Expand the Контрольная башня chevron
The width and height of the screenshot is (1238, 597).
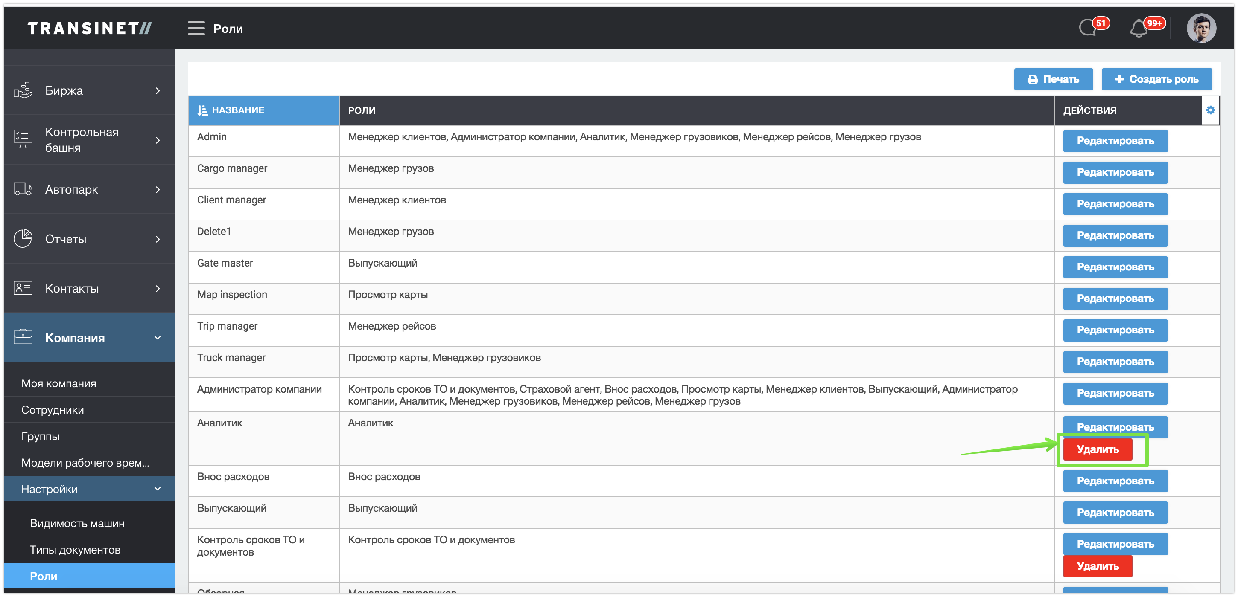tap(158, 140)
